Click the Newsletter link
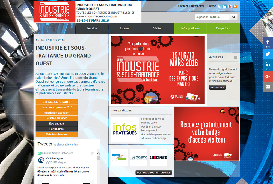 tap(198, 6)
